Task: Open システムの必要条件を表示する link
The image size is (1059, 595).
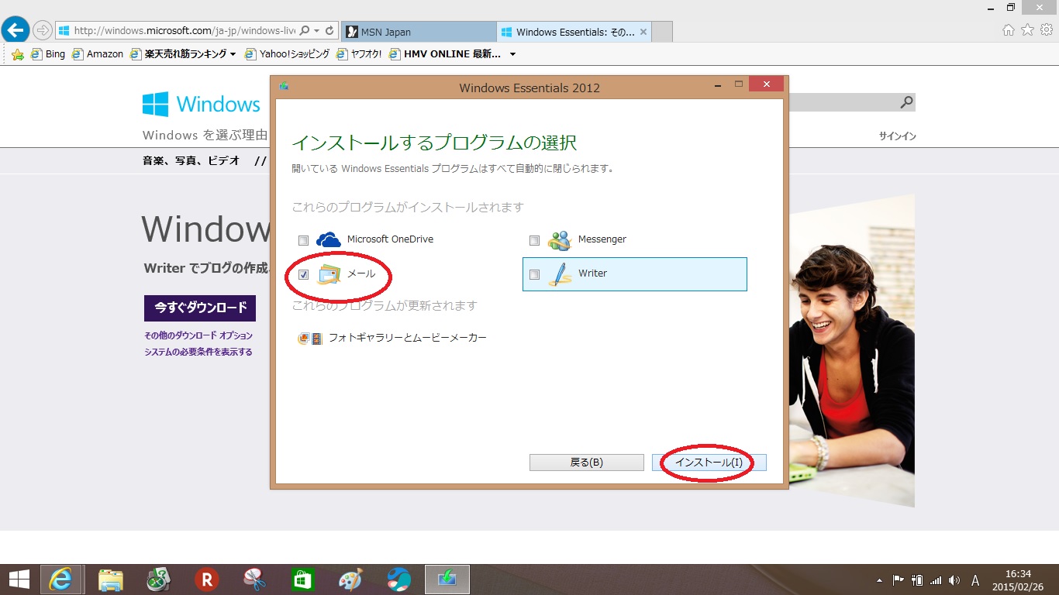Action: click(x=198, y=352)
